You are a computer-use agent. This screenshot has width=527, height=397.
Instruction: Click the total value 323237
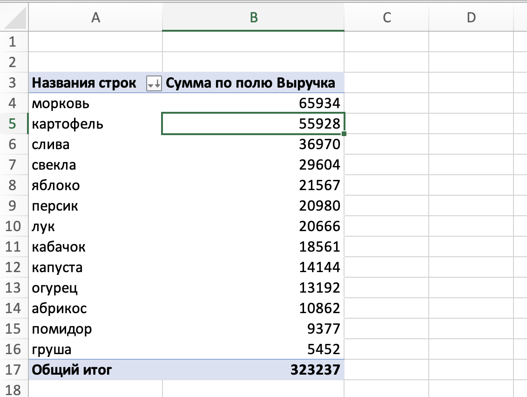tap(253, 369)
